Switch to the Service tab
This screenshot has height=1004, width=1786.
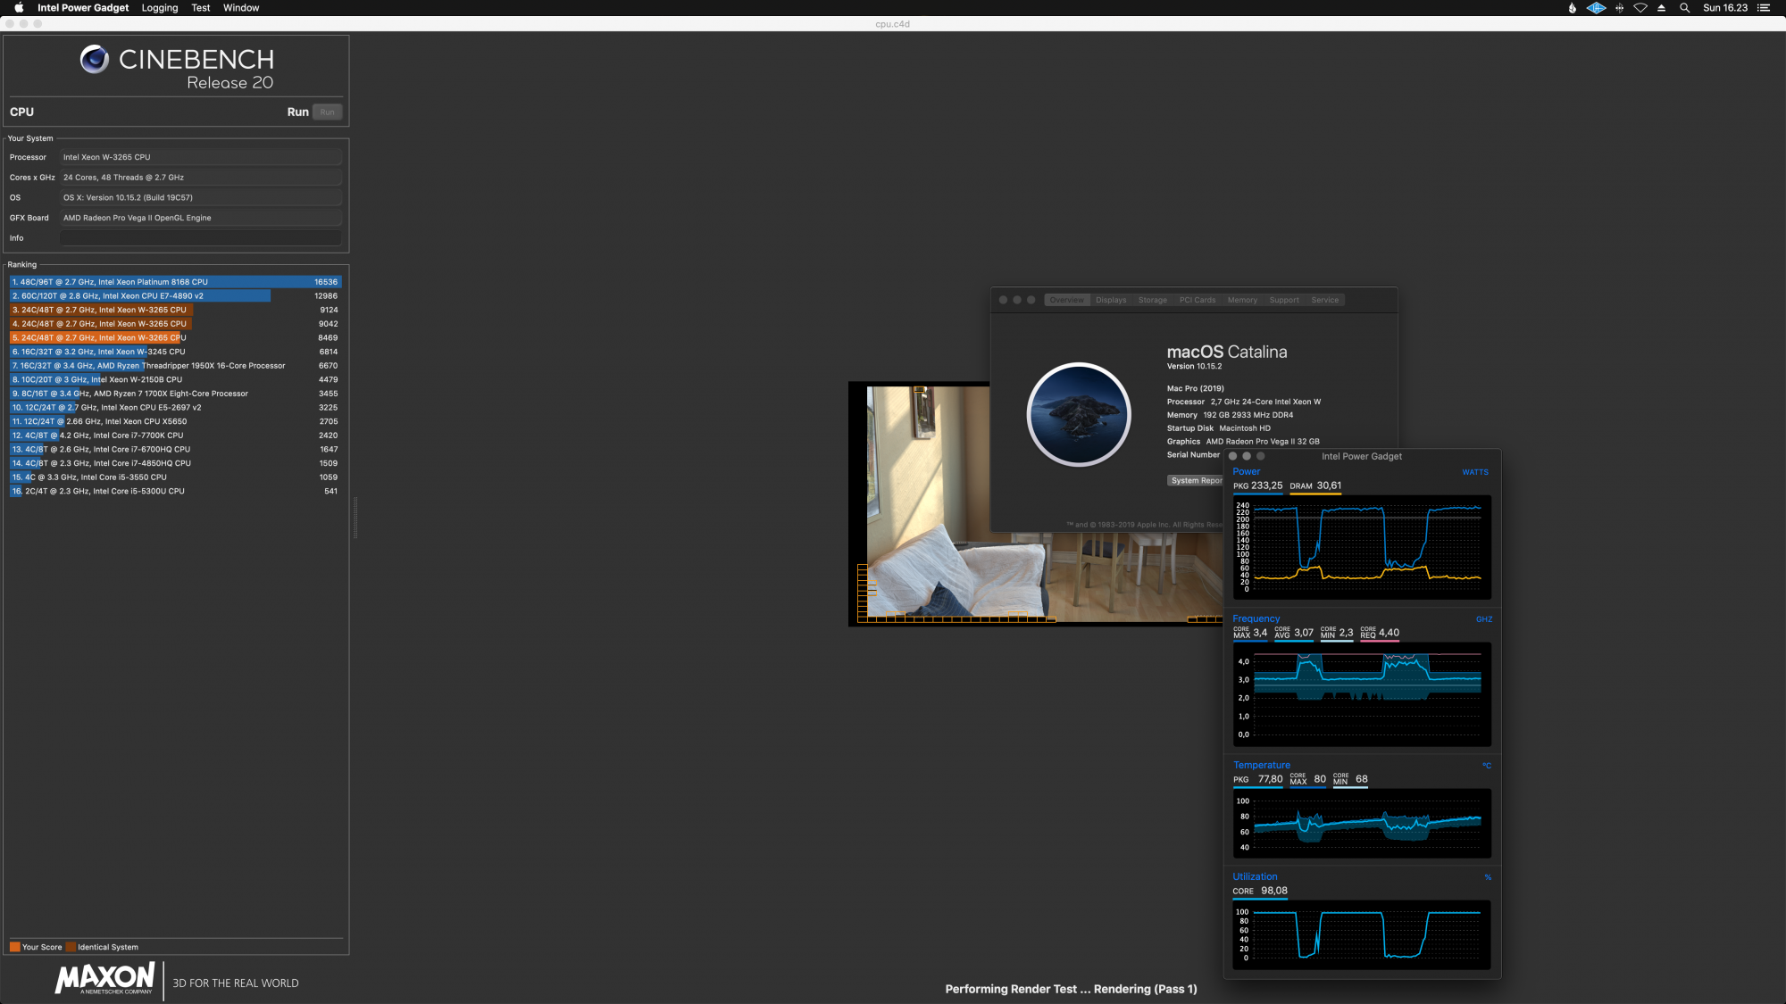coord(1324,300)
